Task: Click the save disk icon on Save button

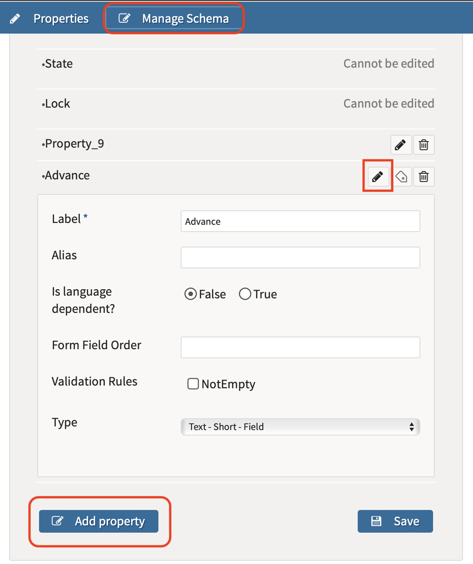Action: [x=377, y=521]
